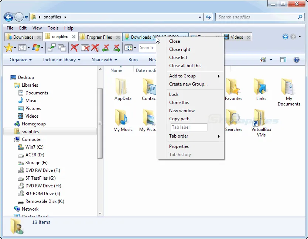Click the Burn command bar button
Image resolution: width=308 pixels, height=239 pixels.
click(x=133, y=60)
